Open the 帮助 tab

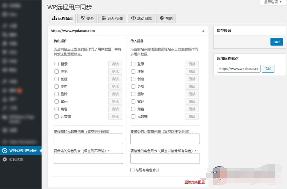coord(166,18)
